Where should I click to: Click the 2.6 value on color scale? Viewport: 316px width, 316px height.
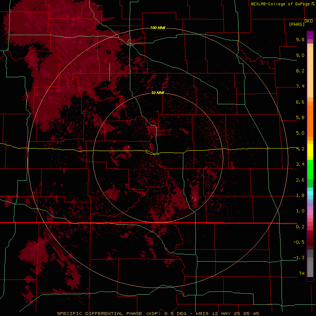(x=300, y=180)
